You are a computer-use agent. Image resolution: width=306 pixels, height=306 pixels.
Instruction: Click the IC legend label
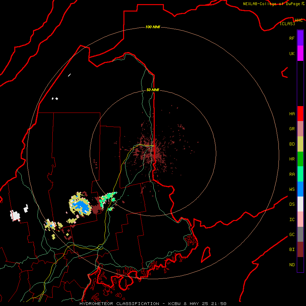[x=292, y=220]
